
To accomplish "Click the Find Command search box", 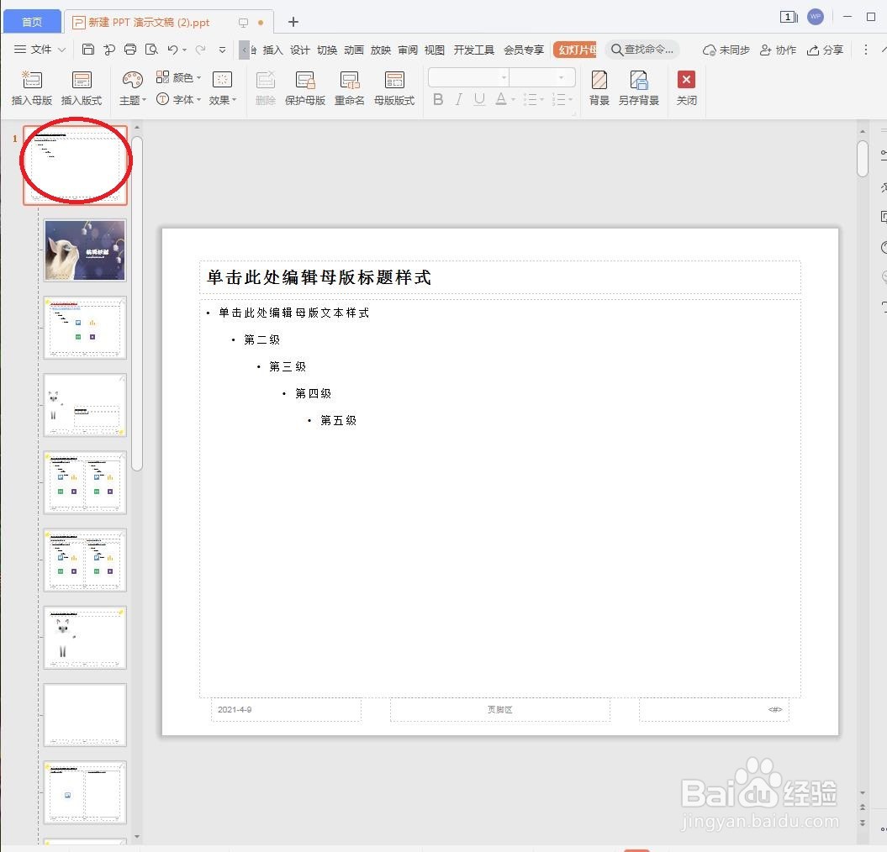I will [x=642, y=50].
